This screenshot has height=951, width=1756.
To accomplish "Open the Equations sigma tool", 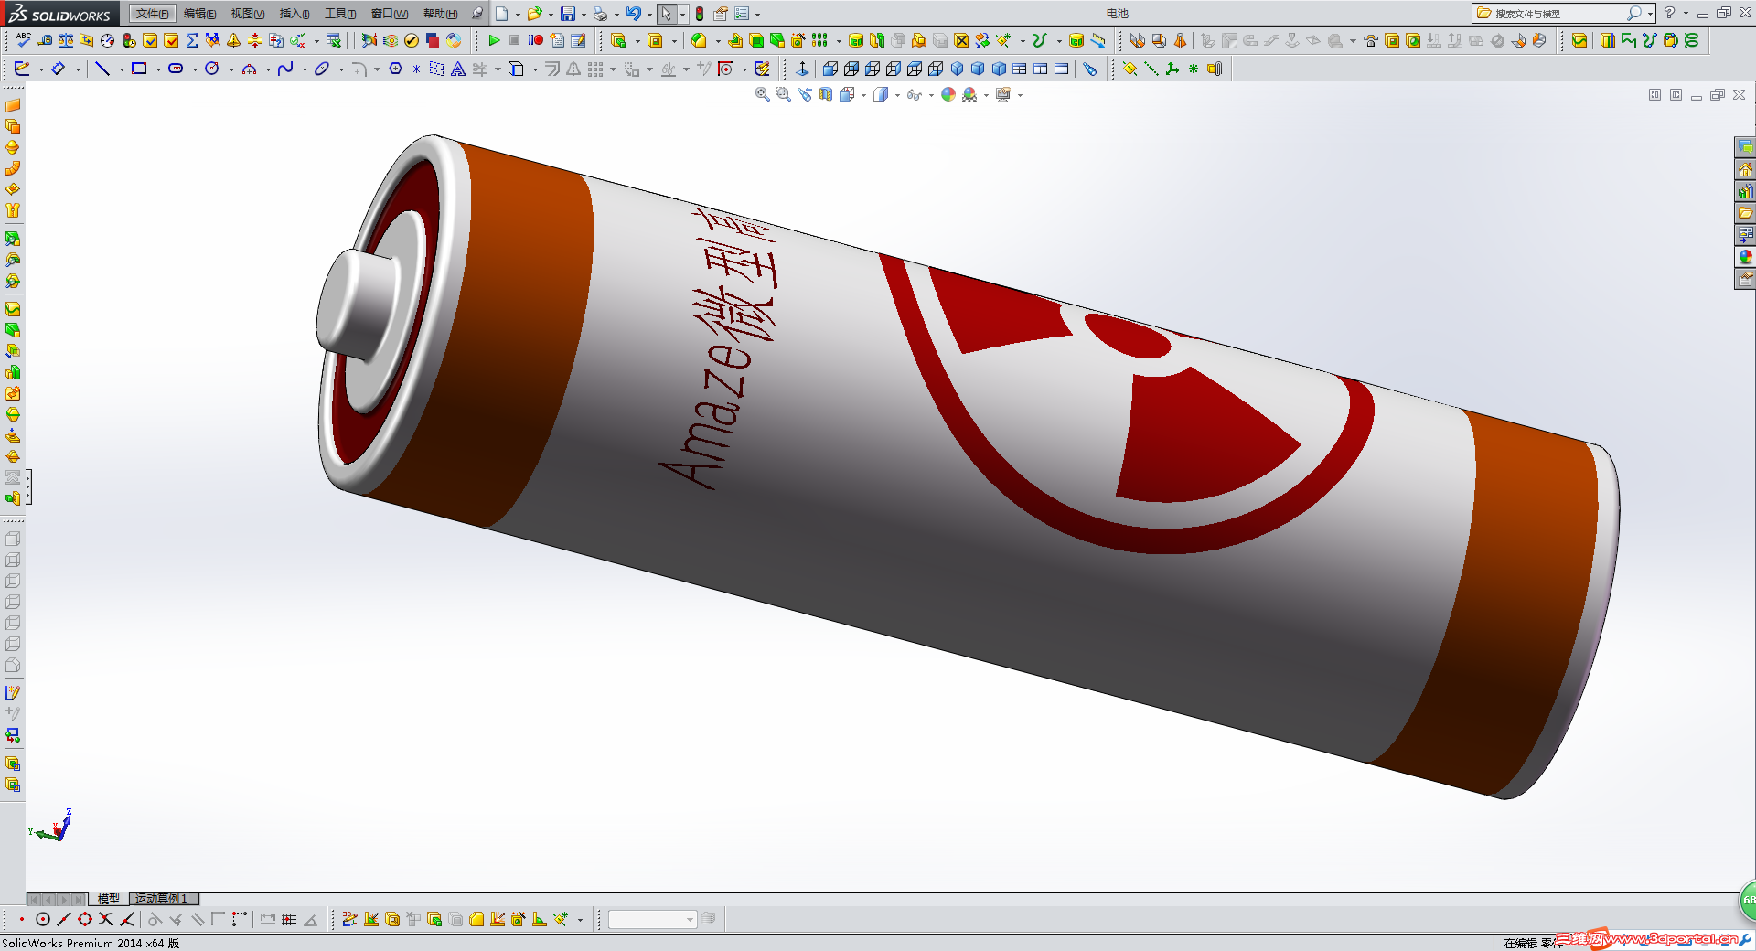I will pos(192,40).
